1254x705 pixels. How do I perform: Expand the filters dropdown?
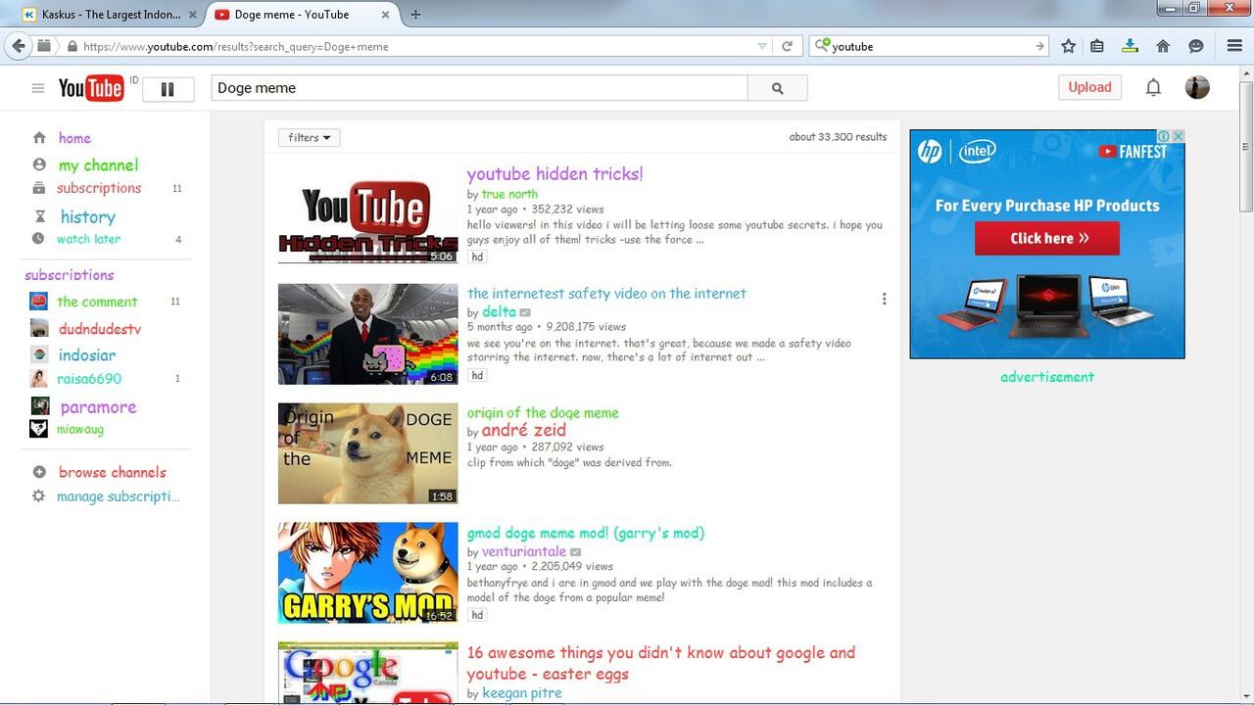pyautogui.click(x=310, y=137)
